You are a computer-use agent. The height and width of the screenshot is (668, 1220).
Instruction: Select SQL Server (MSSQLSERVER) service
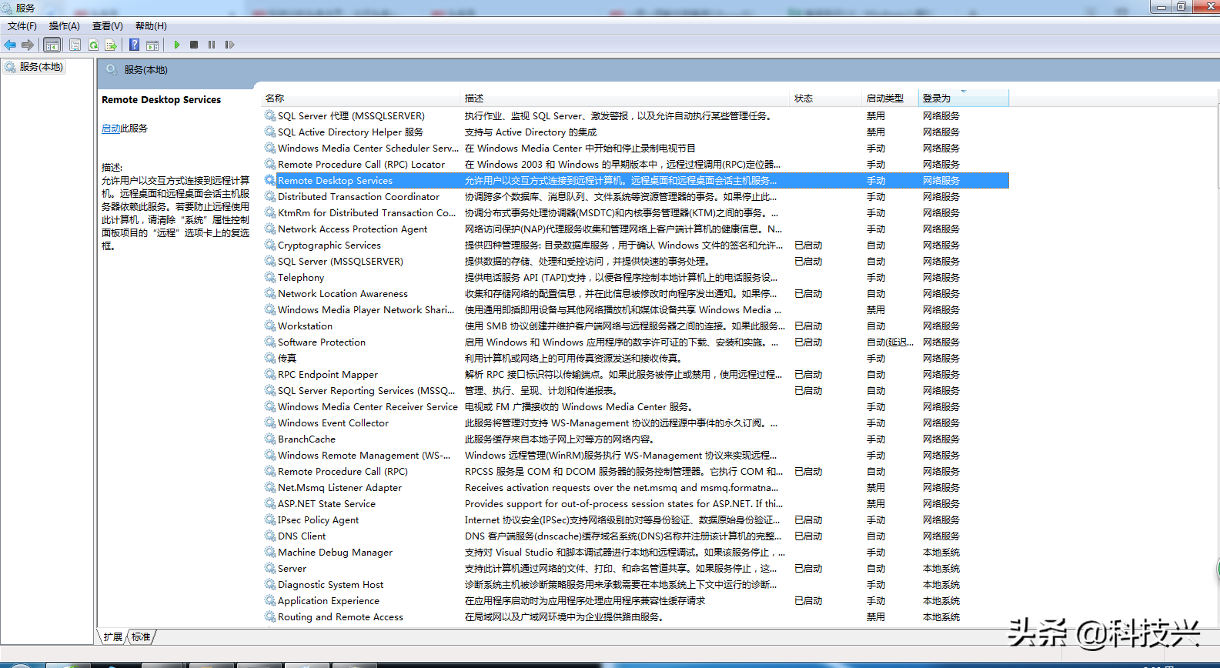point(636,261)
